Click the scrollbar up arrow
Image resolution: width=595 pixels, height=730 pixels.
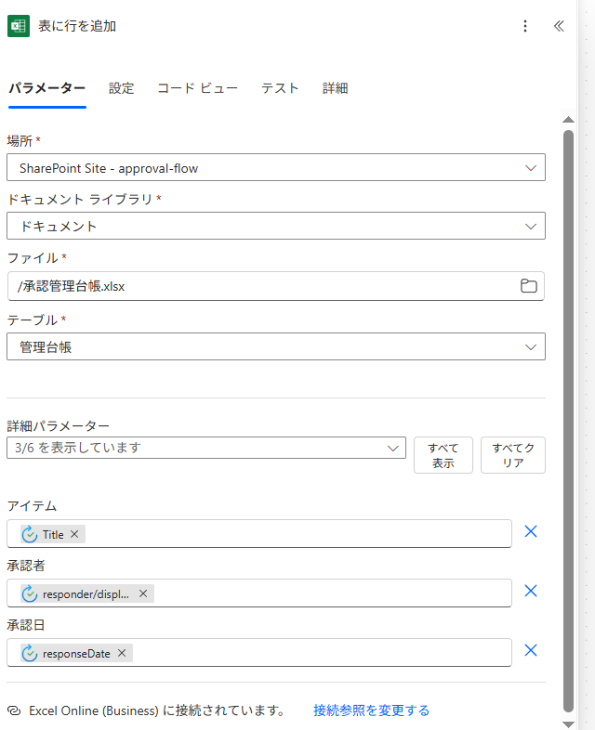568,120
